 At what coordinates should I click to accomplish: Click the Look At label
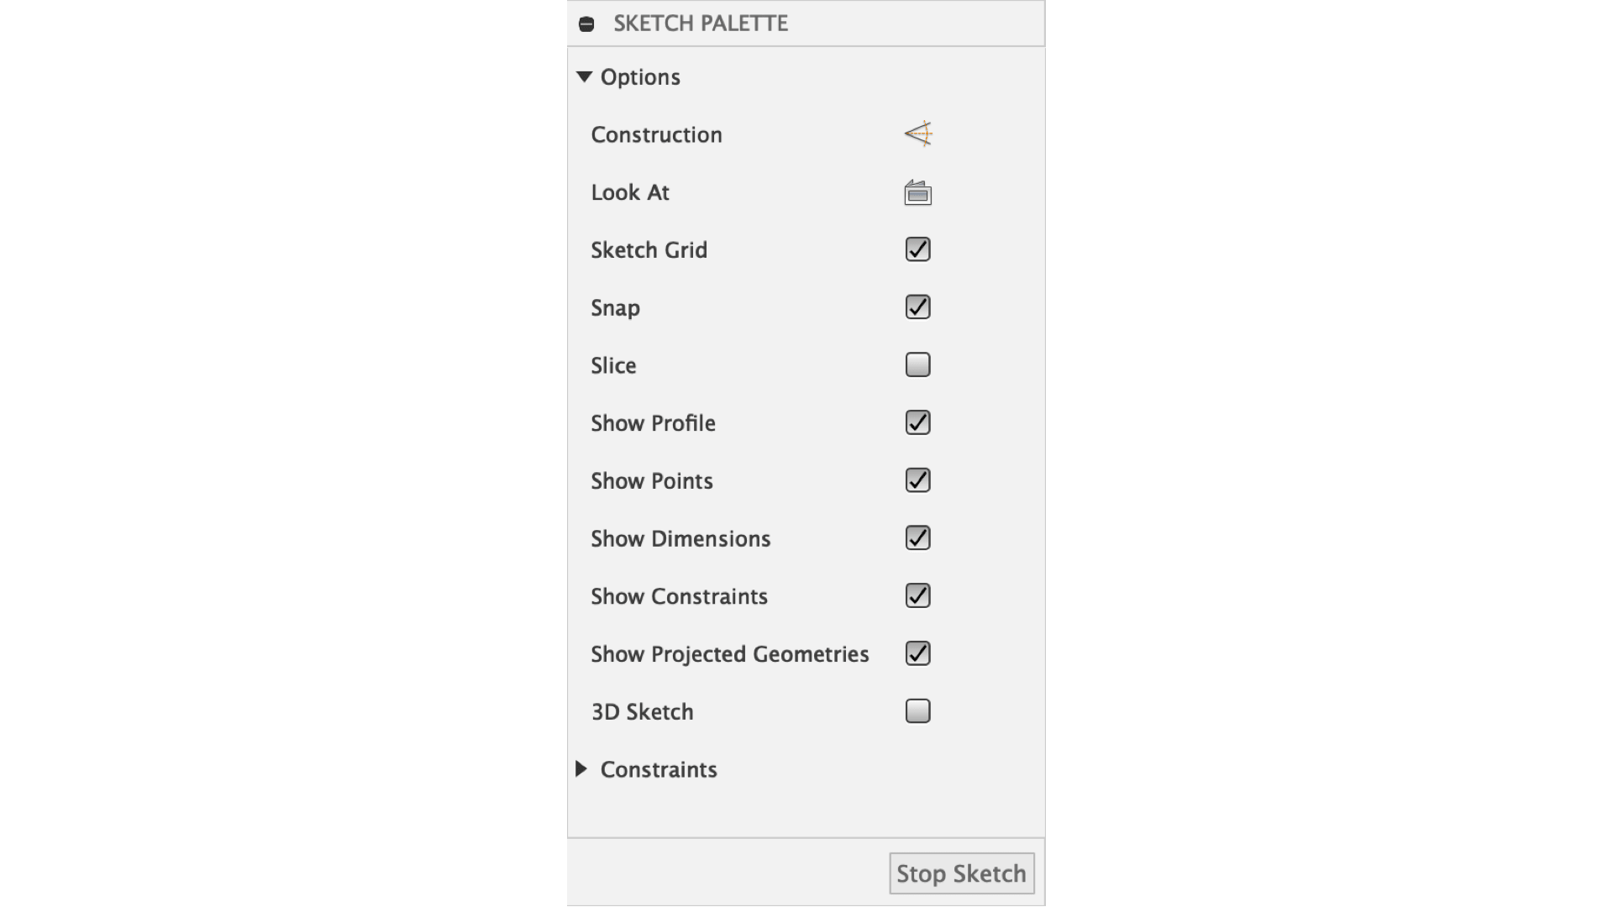click(x=630, y=192)
